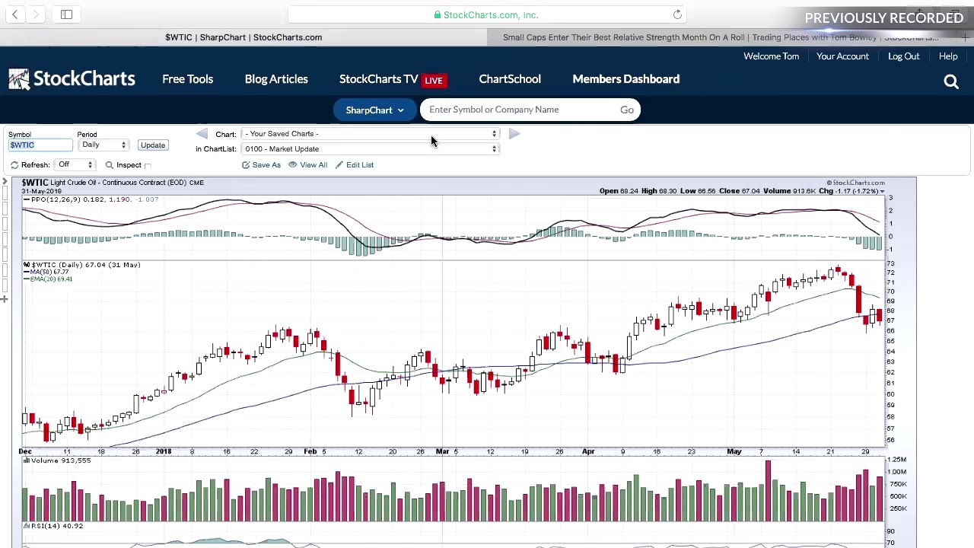Toggle the Safari sidebar icon
The width and height of the screenshot is (974, 548).
pyautogui.click(x=66, y=14)
